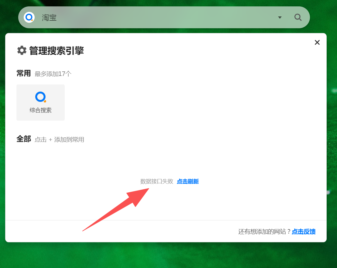Open the search engine dropdown arrow
Image resolution: width=337 pixels, height=268 pixels.
(x=280, y=18)
